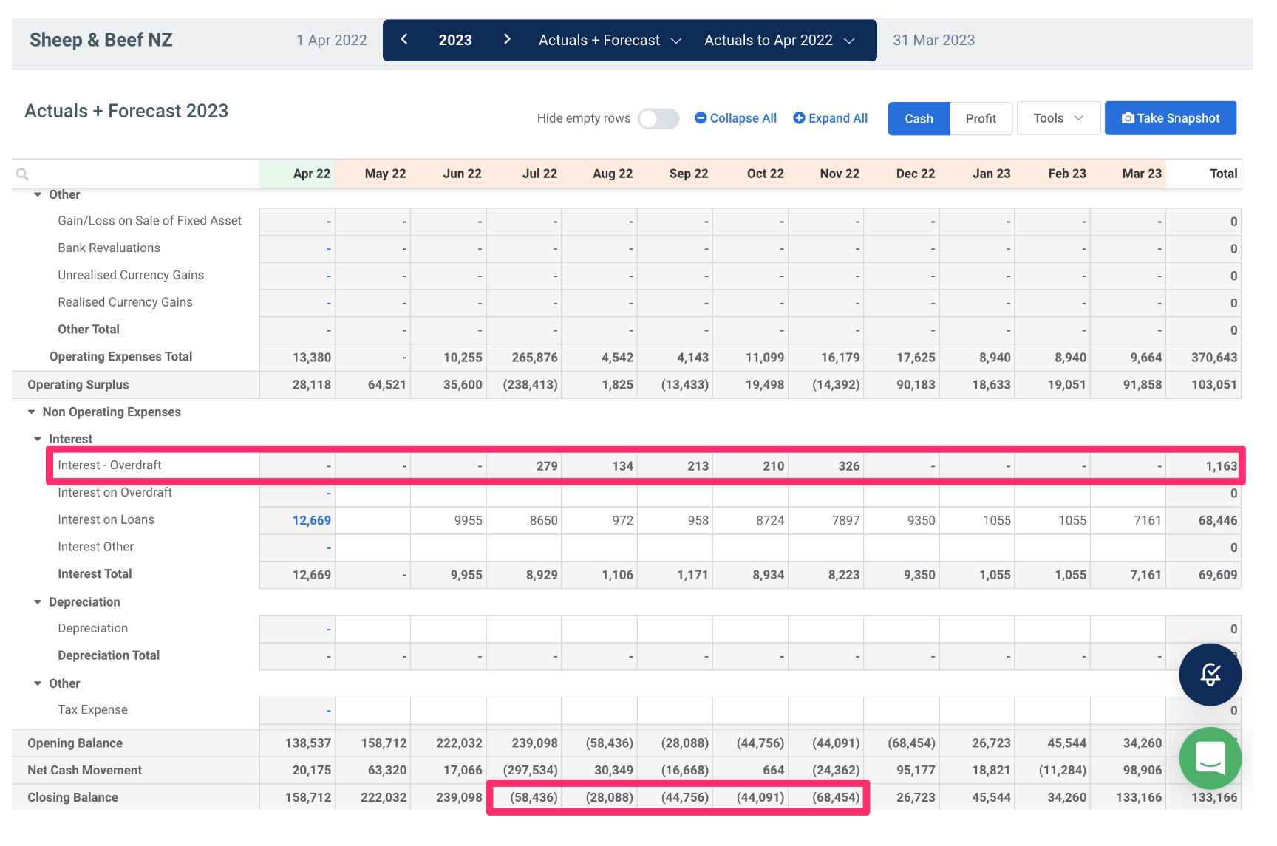The width and height of the screenshot is (1277, 846).
Task: Select the Interest - Overdraft row label
Action: point(109,465)
